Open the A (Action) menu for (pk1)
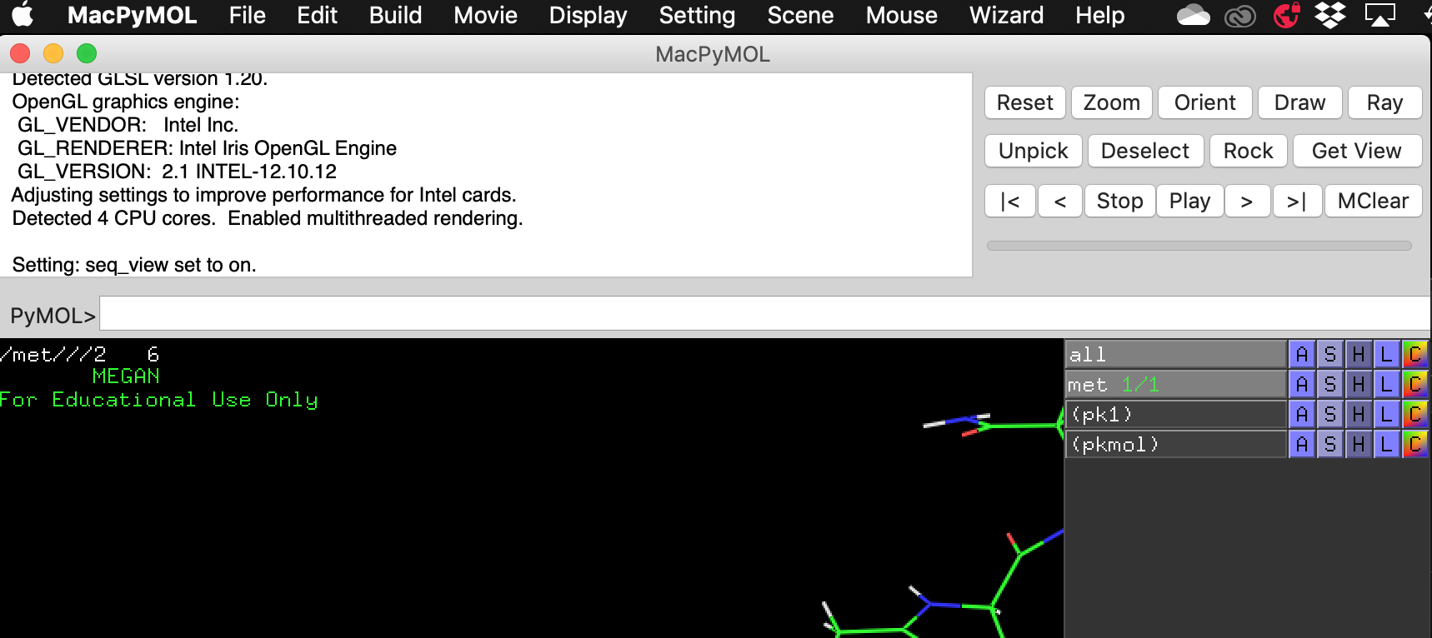 (1301, 414)
